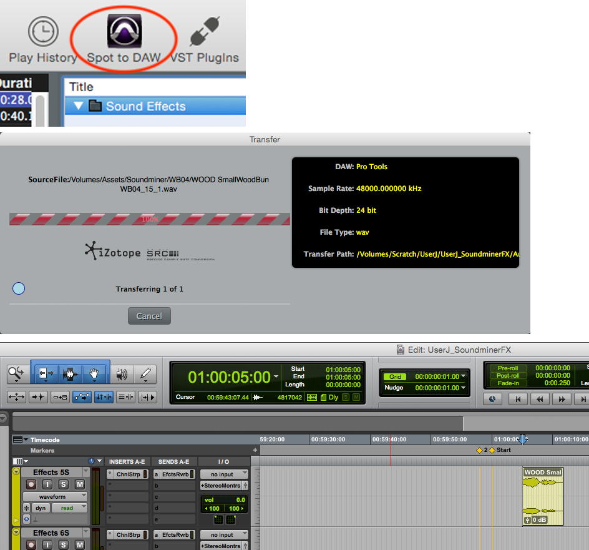The width and height of the screenshot is (589, 550).
Task: Toggle Link Timeline and Edit Selection
Action: point(104,397)
